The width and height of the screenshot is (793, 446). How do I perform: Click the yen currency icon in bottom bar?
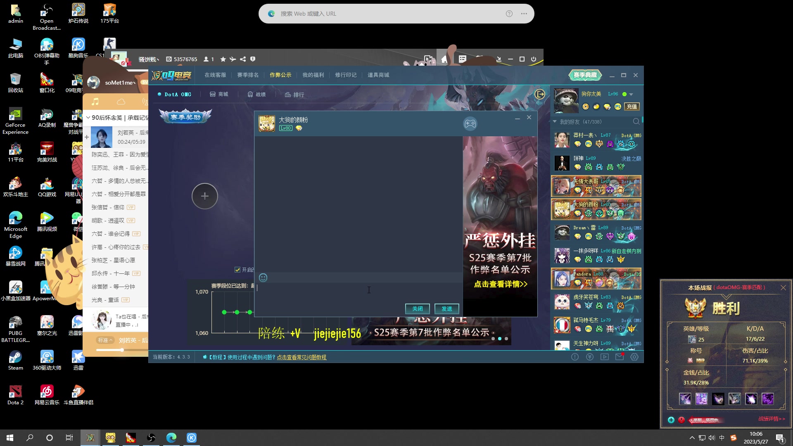click(590, 357)
